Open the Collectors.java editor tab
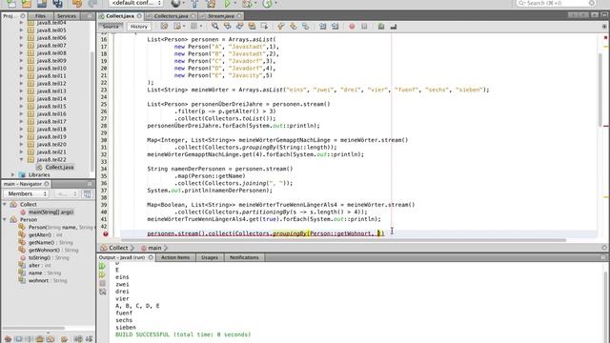 [x=171, y=16]
